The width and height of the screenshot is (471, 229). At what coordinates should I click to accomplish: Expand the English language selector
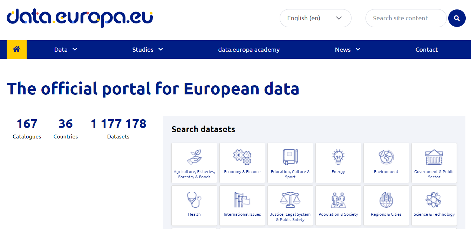tap(315, 18)
